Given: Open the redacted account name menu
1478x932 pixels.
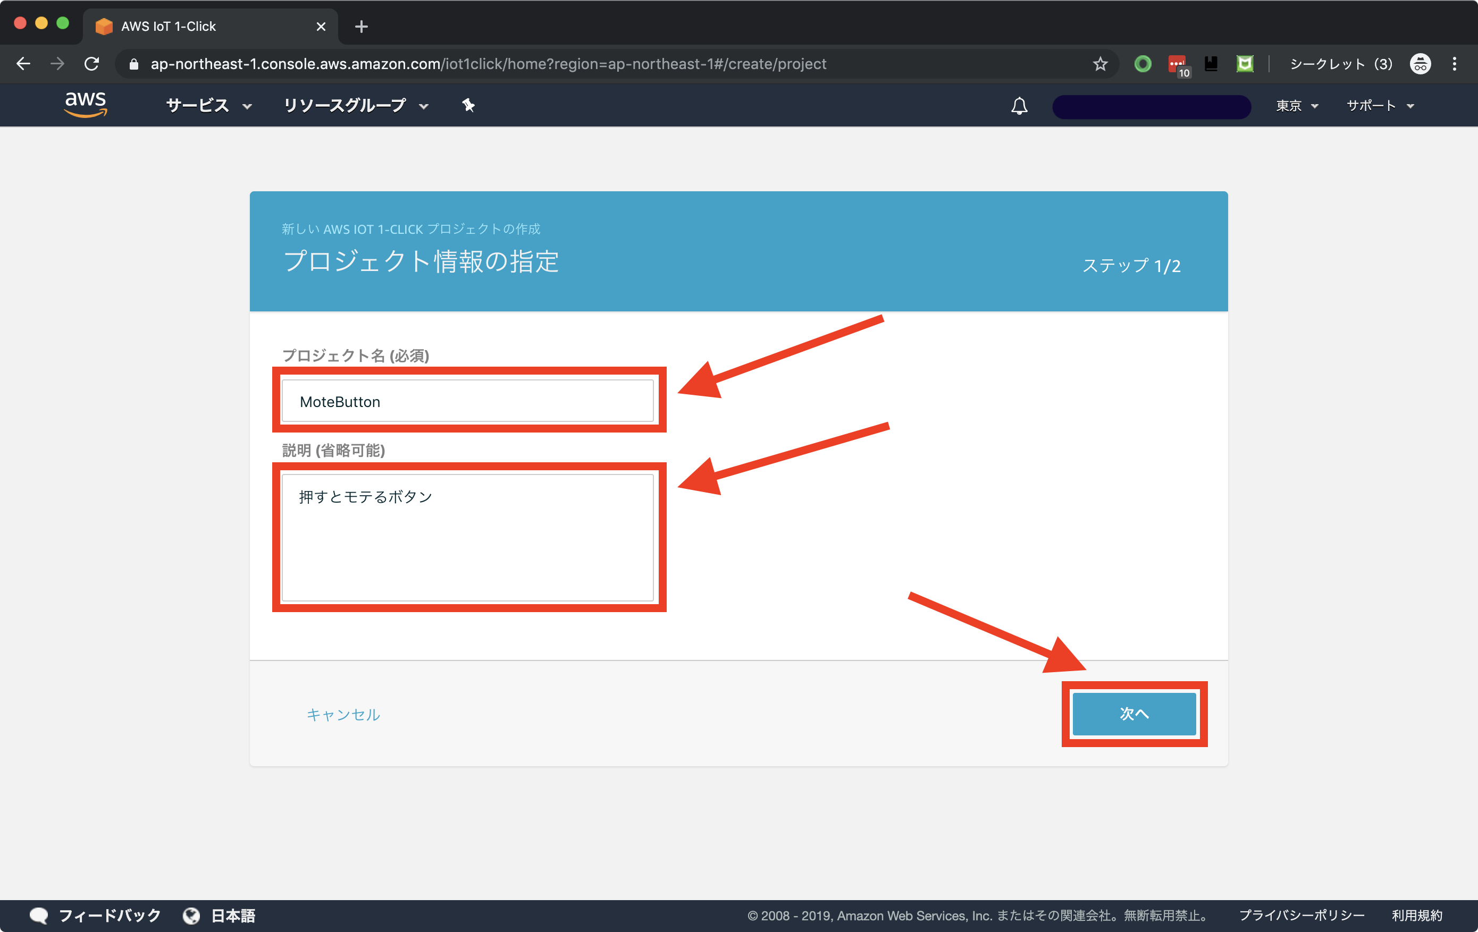Looking at the screenshot, I should 1152,106.
